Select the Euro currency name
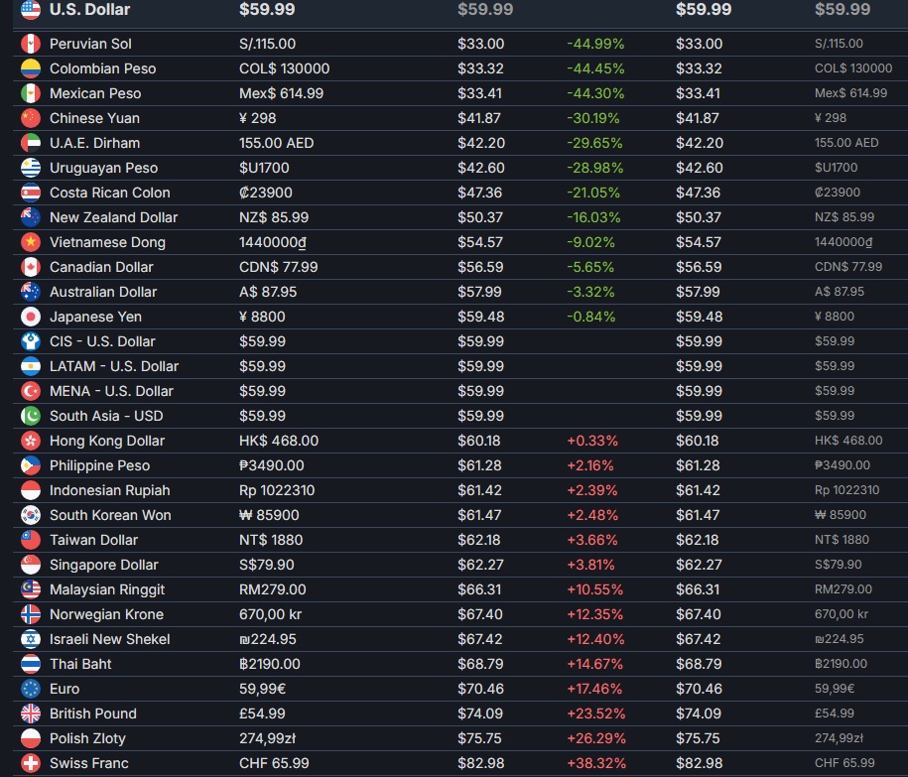 pyautogui.click(x=65, y=689)
